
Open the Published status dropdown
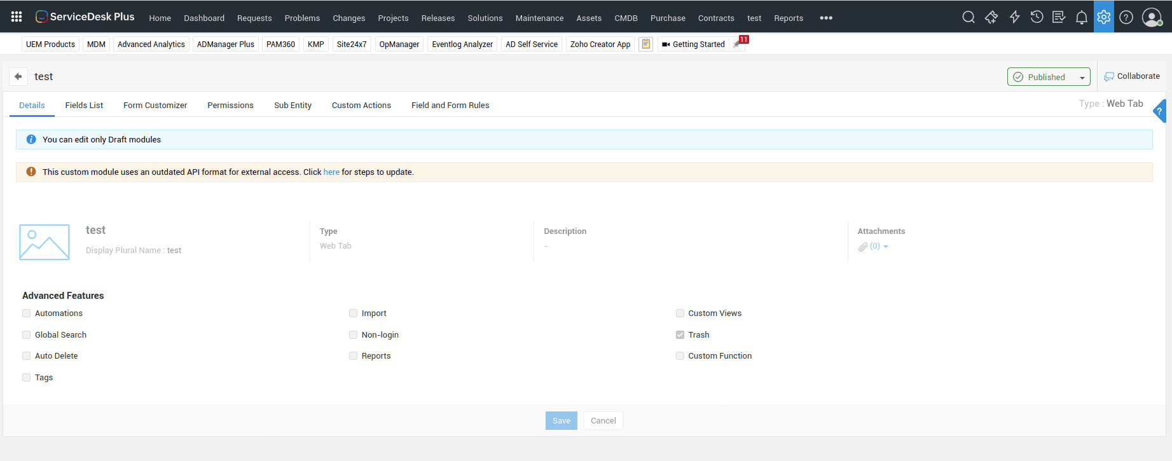1049,77
